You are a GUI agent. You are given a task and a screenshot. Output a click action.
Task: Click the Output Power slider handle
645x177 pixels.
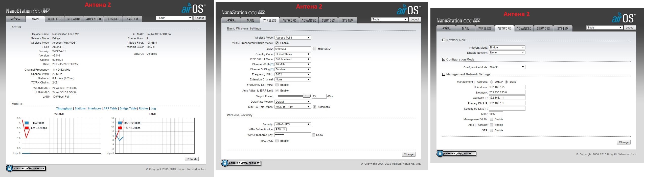(x=307, y=96)
